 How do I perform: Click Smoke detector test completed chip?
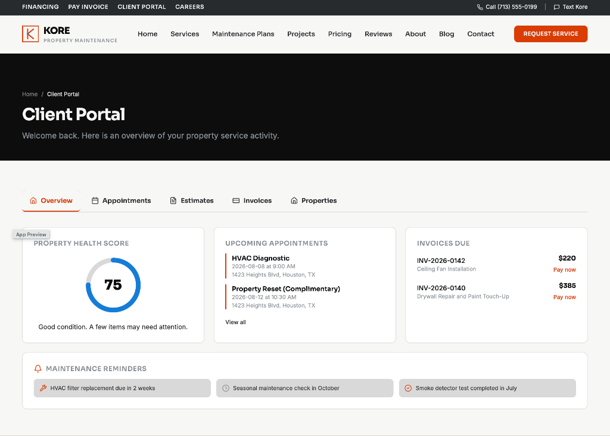(x=487, y=388)
